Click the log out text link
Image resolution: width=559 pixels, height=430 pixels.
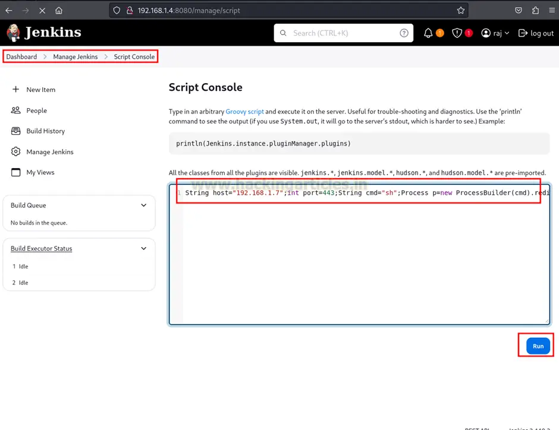click(x=542, y=33)
